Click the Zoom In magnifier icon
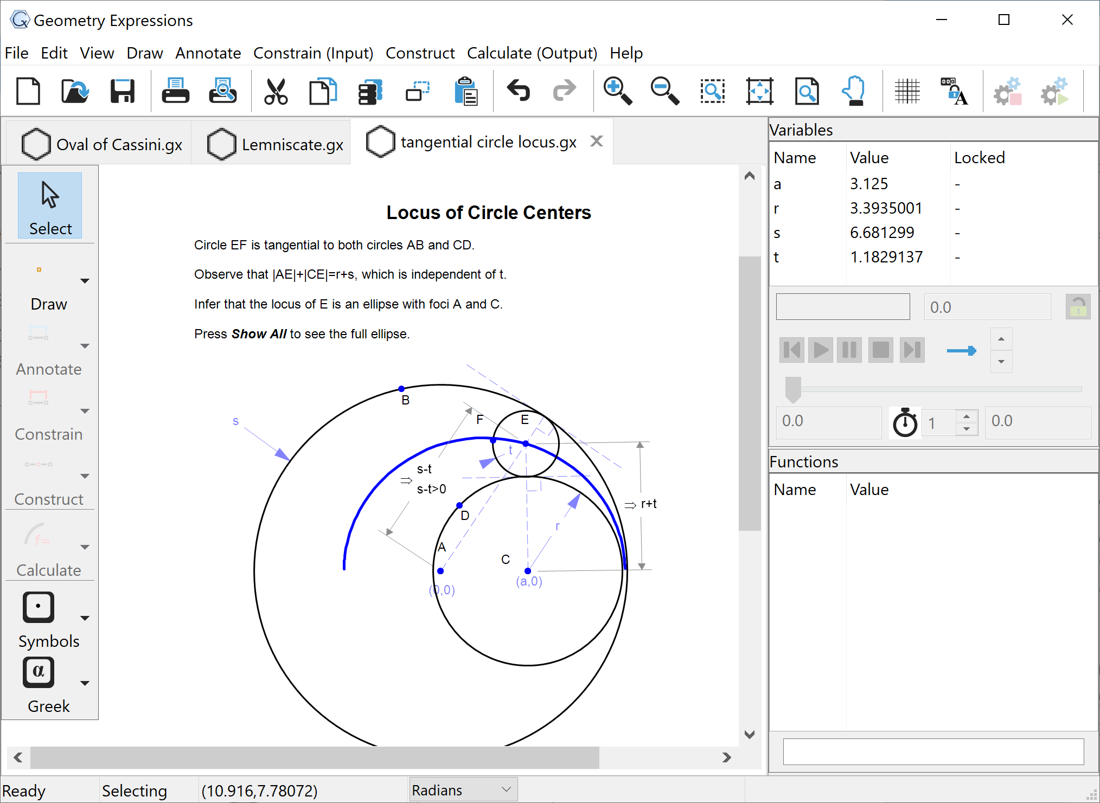Screen dimensions: 1100x803 (x=617, y=91)
